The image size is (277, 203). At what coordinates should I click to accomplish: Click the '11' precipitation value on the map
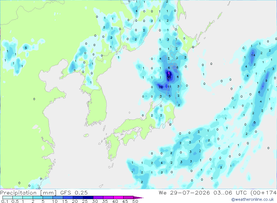pos(170,87)
